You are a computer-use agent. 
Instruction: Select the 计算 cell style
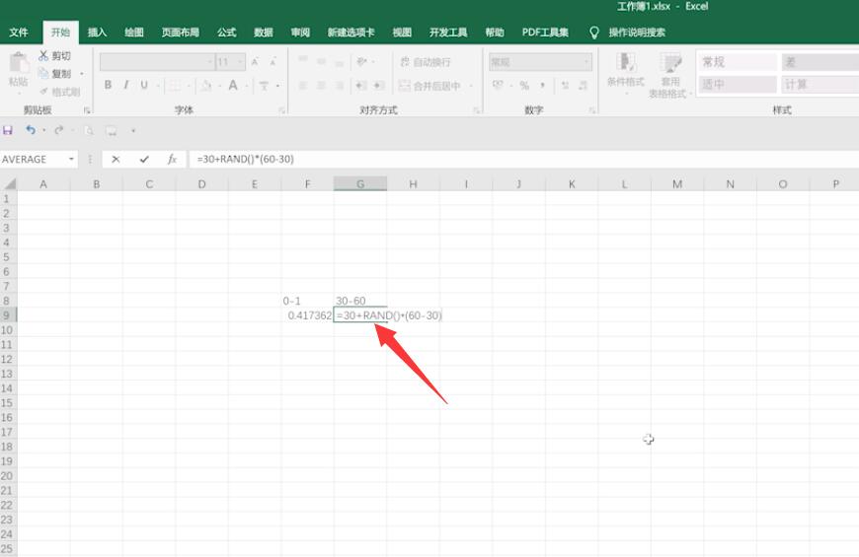(x=820, y=84)
